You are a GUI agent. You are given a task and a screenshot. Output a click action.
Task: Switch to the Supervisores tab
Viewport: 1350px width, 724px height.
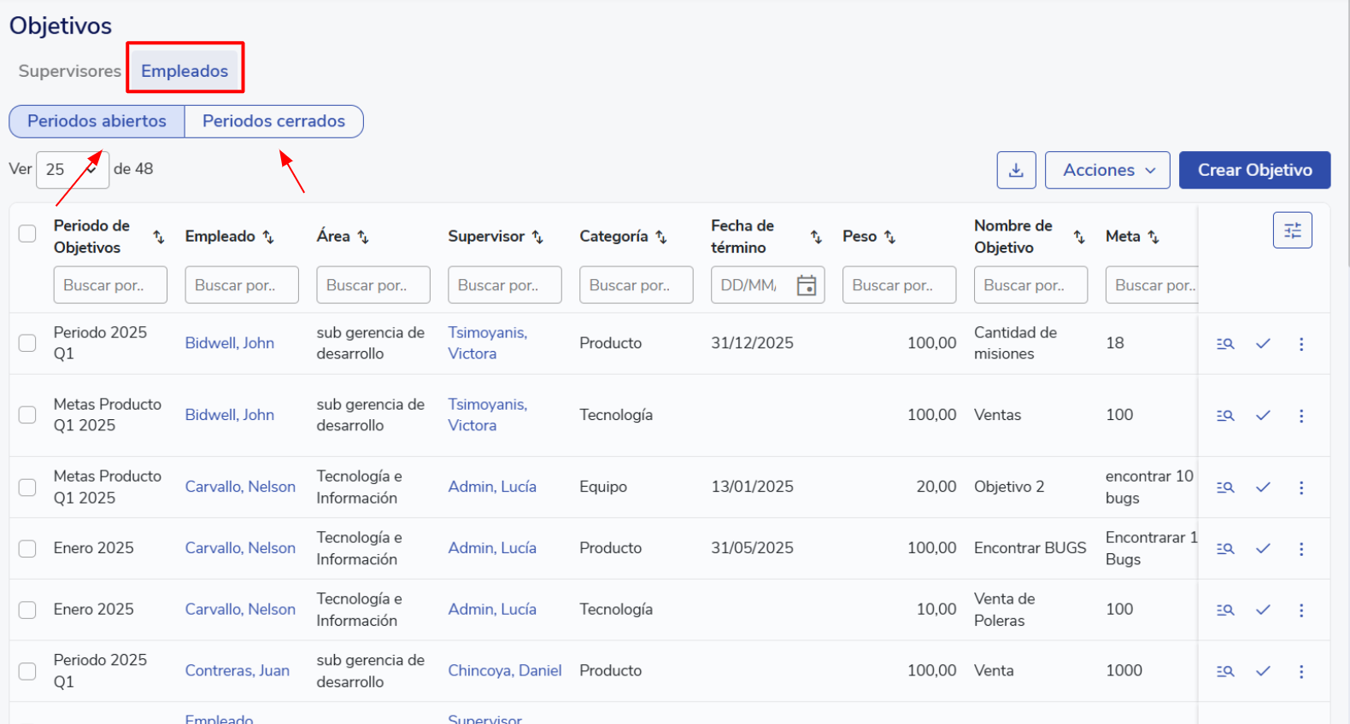(x=69, y=71)
